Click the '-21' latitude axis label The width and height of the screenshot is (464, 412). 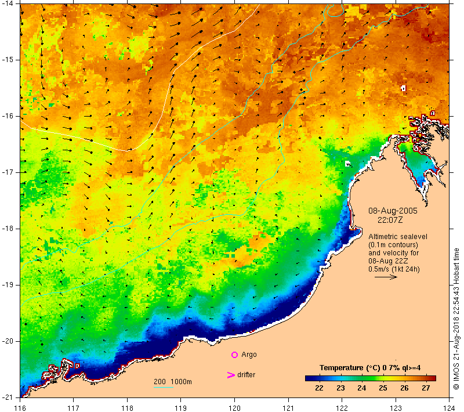pyautogui.click(x=8, y=397)
